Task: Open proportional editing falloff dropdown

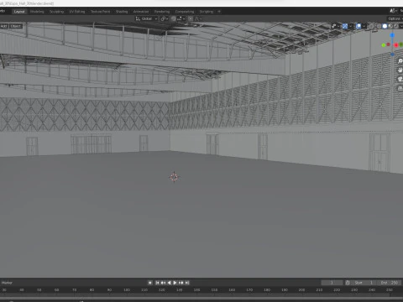Action: [198, 18]
